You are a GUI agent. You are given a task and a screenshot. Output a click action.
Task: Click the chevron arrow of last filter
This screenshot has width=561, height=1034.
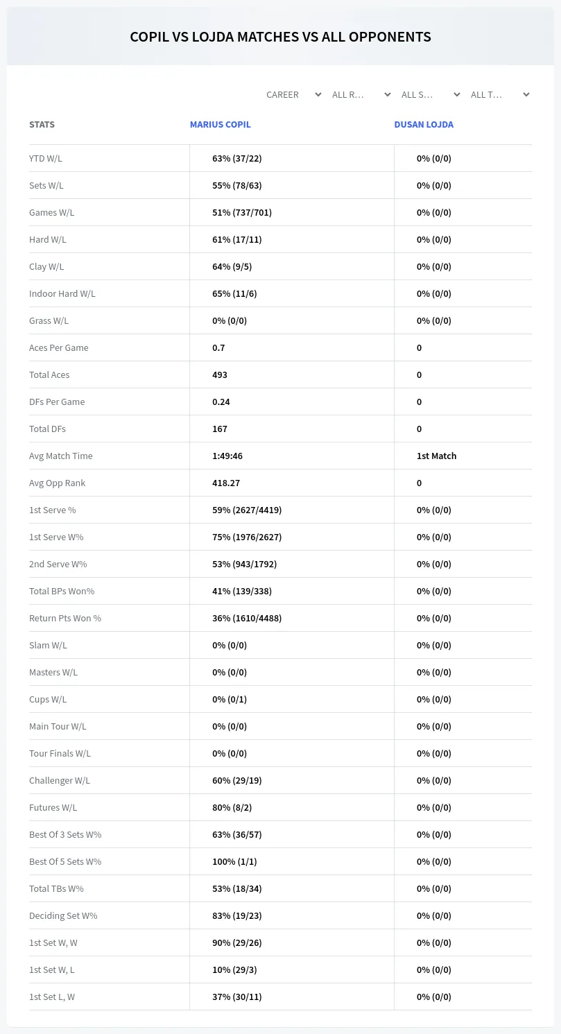[x=526, y=94]
